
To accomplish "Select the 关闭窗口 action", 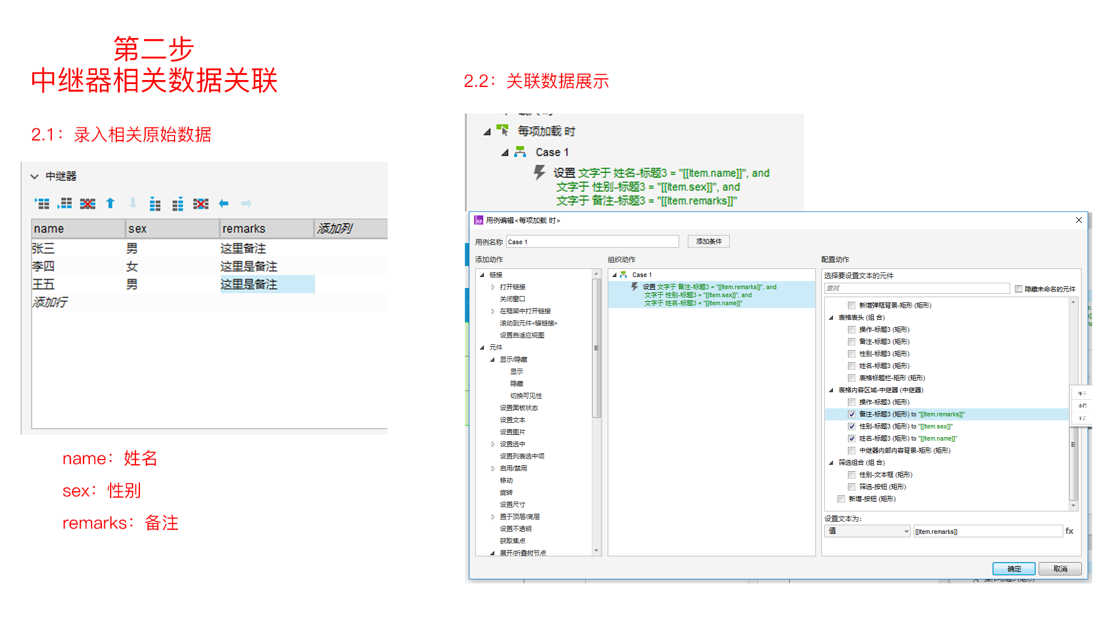I will point(512,299).
